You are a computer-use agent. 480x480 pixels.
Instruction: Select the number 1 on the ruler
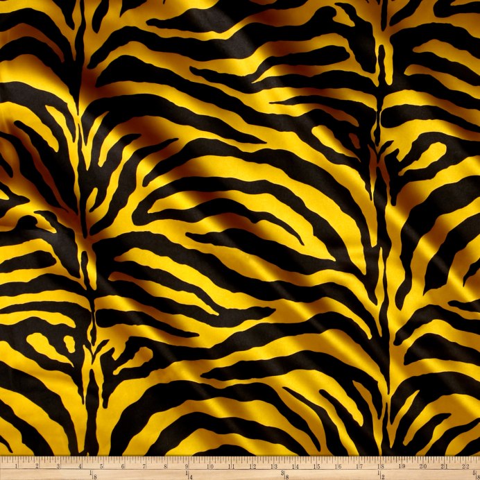[17, 466]
